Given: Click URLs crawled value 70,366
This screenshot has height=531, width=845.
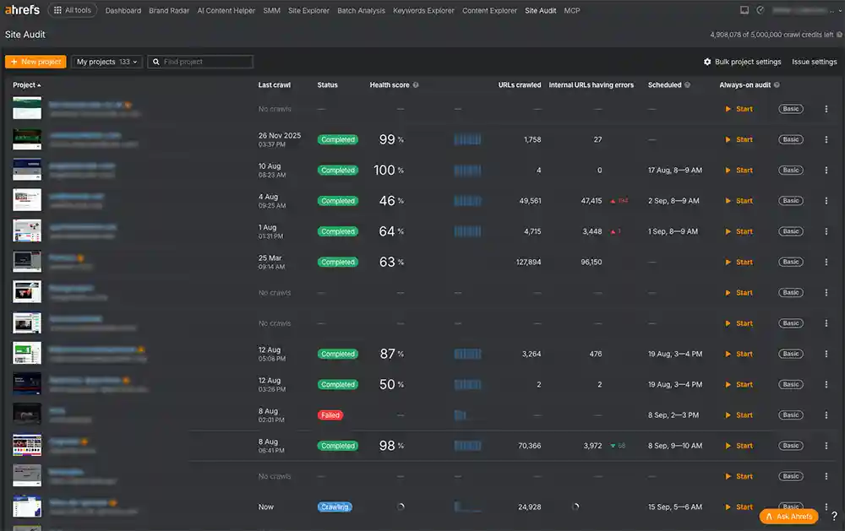Looking at the screenshot, I should [x=529, y=446].
